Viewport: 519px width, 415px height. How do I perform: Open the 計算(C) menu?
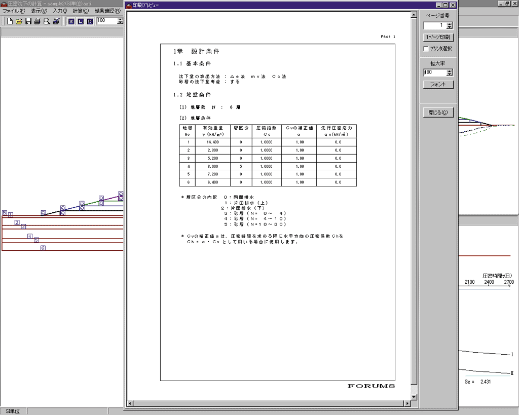pyautogui.click(x=81, y=11)
